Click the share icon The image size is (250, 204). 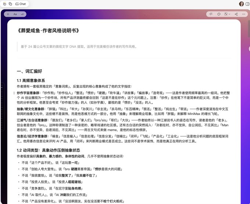click(x=236, y=14)
